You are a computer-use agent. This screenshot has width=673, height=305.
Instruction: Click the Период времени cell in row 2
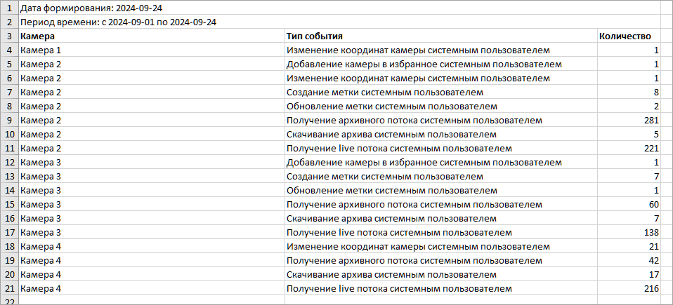point(118,22)
